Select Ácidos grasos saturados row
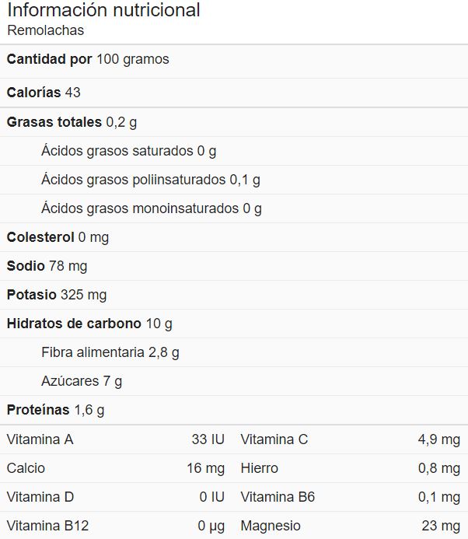Screen dimensions: 468x539 (234, 151)
